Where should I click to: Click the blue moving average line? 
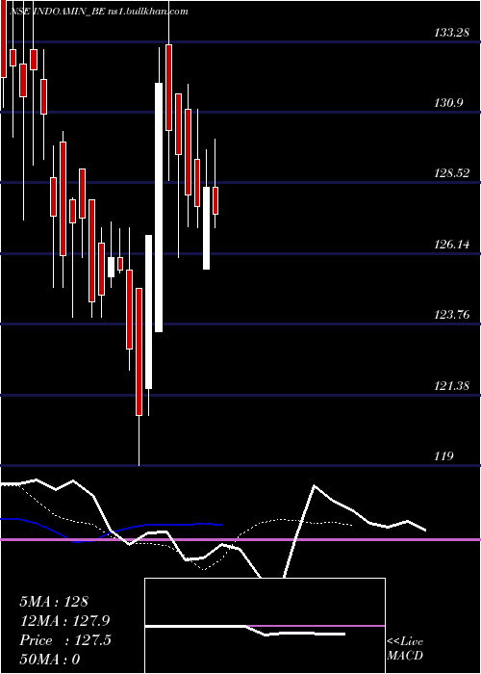point(146,526)
